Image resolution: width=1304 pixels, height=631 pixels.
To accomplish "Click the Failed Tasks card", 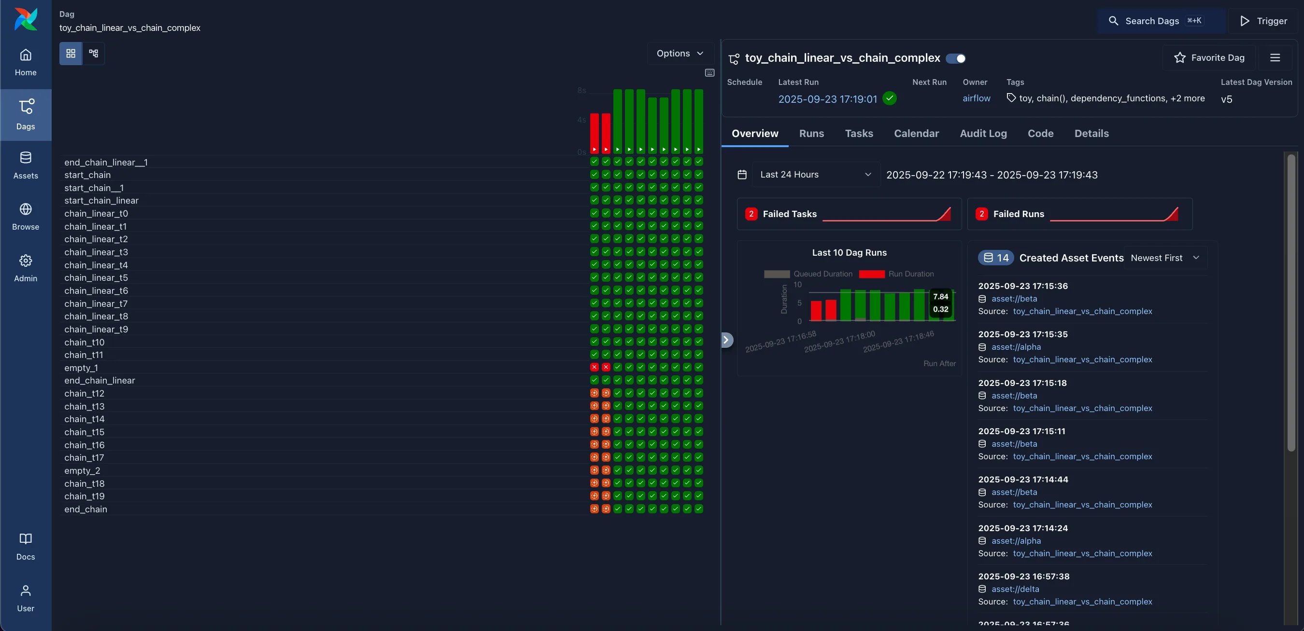I will [x=849, y=214].
